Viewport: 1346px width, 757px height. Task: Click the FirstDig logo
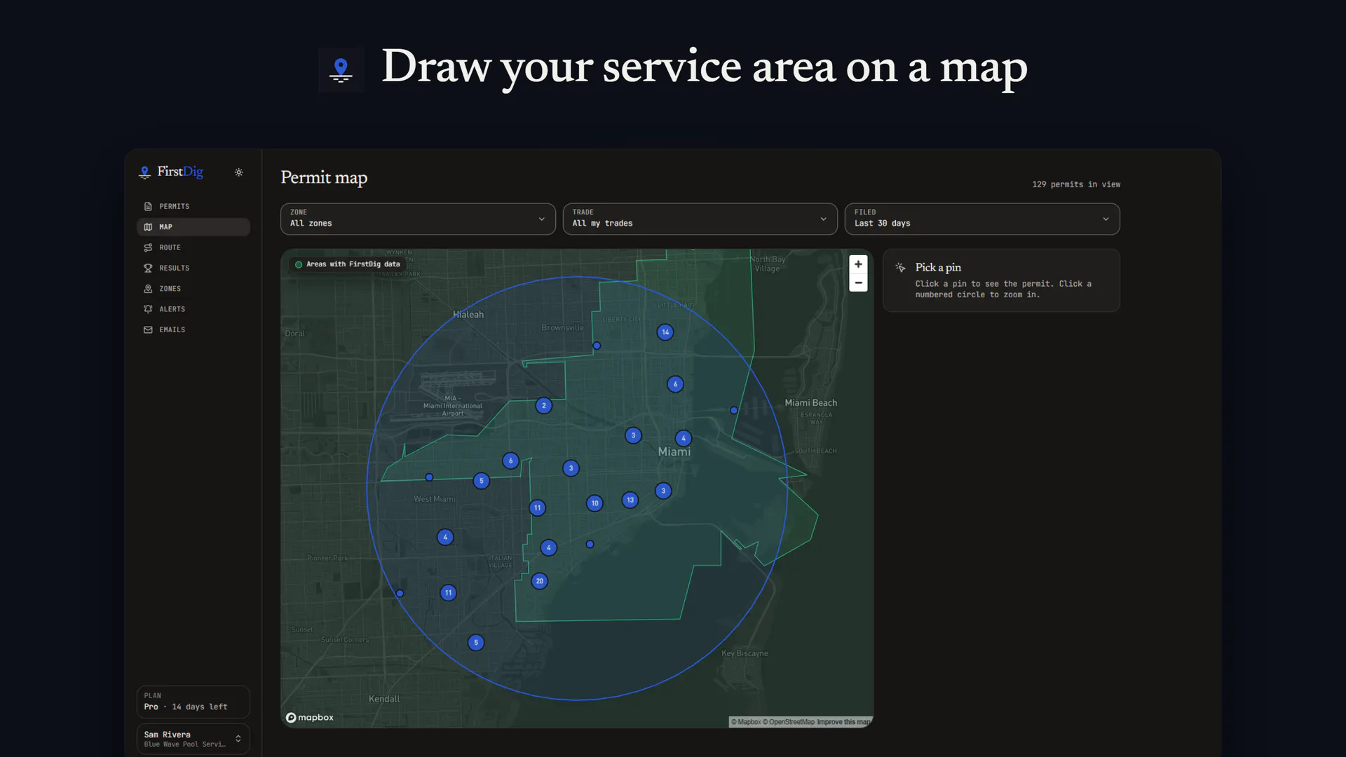pos(171,172)
